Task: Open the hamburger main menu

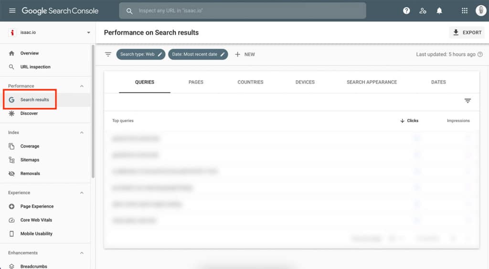Action: pos(12,10)
